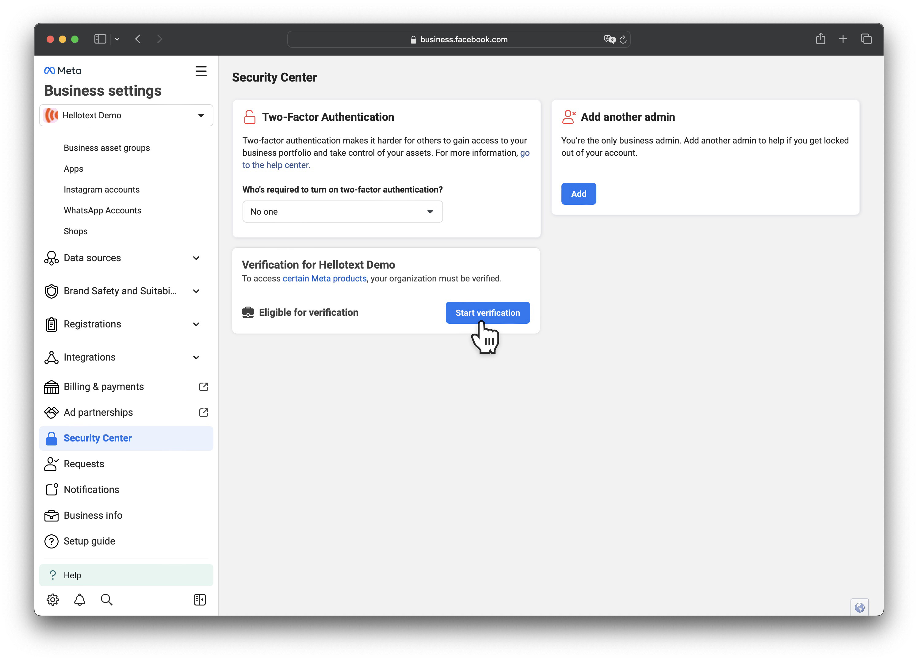Expand Brand Safety and Suitability chevron

[x=196, y=291]
